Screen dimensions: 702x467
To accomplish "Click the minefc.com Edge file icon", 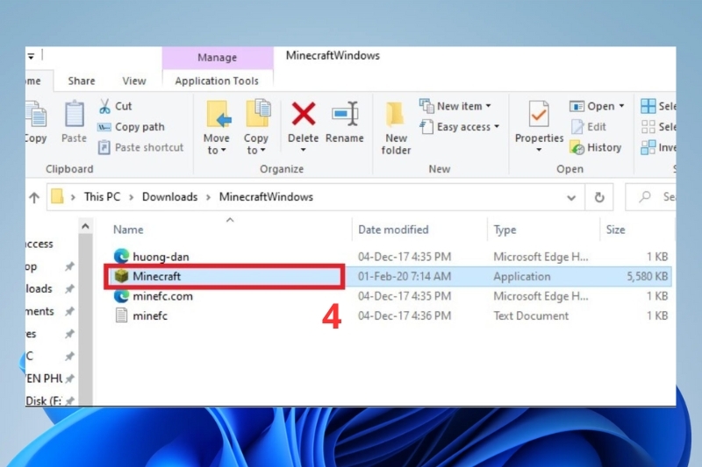I will pos(121,296).
